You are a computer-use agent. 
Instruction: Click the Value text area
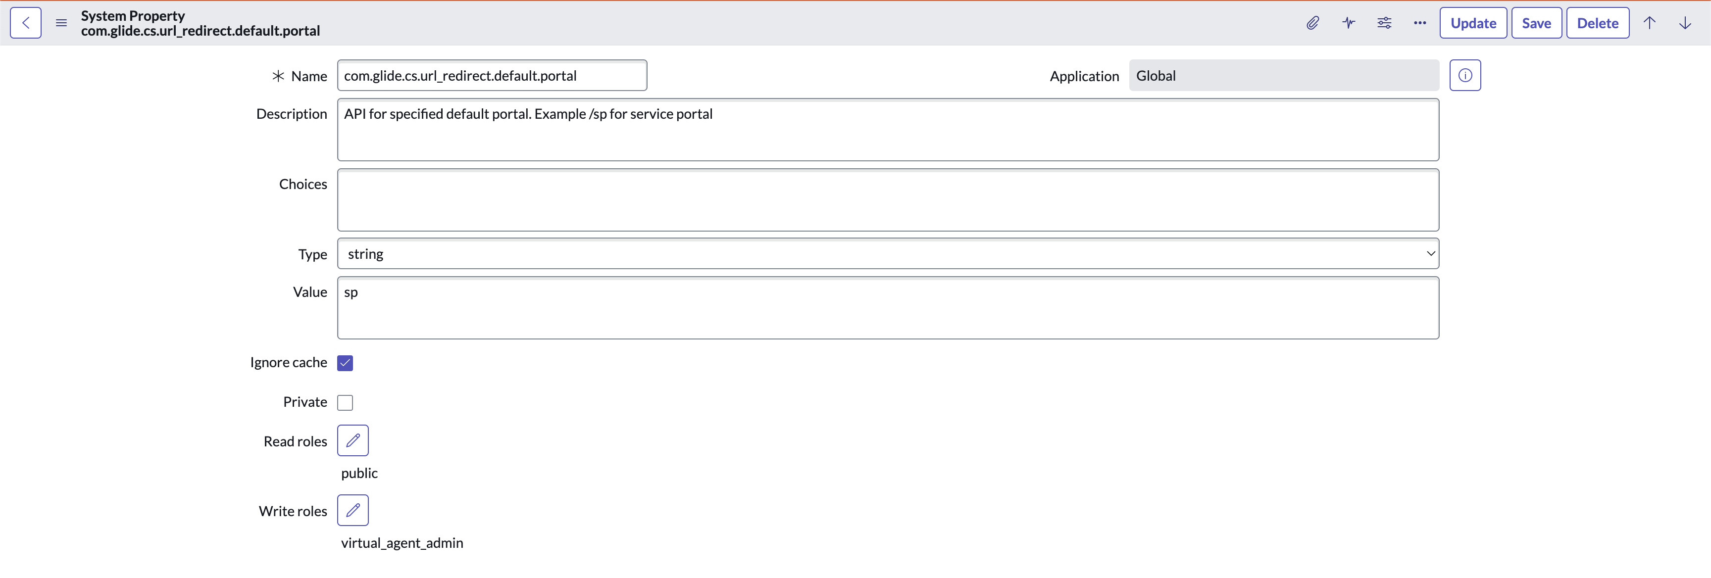(887, 309)
